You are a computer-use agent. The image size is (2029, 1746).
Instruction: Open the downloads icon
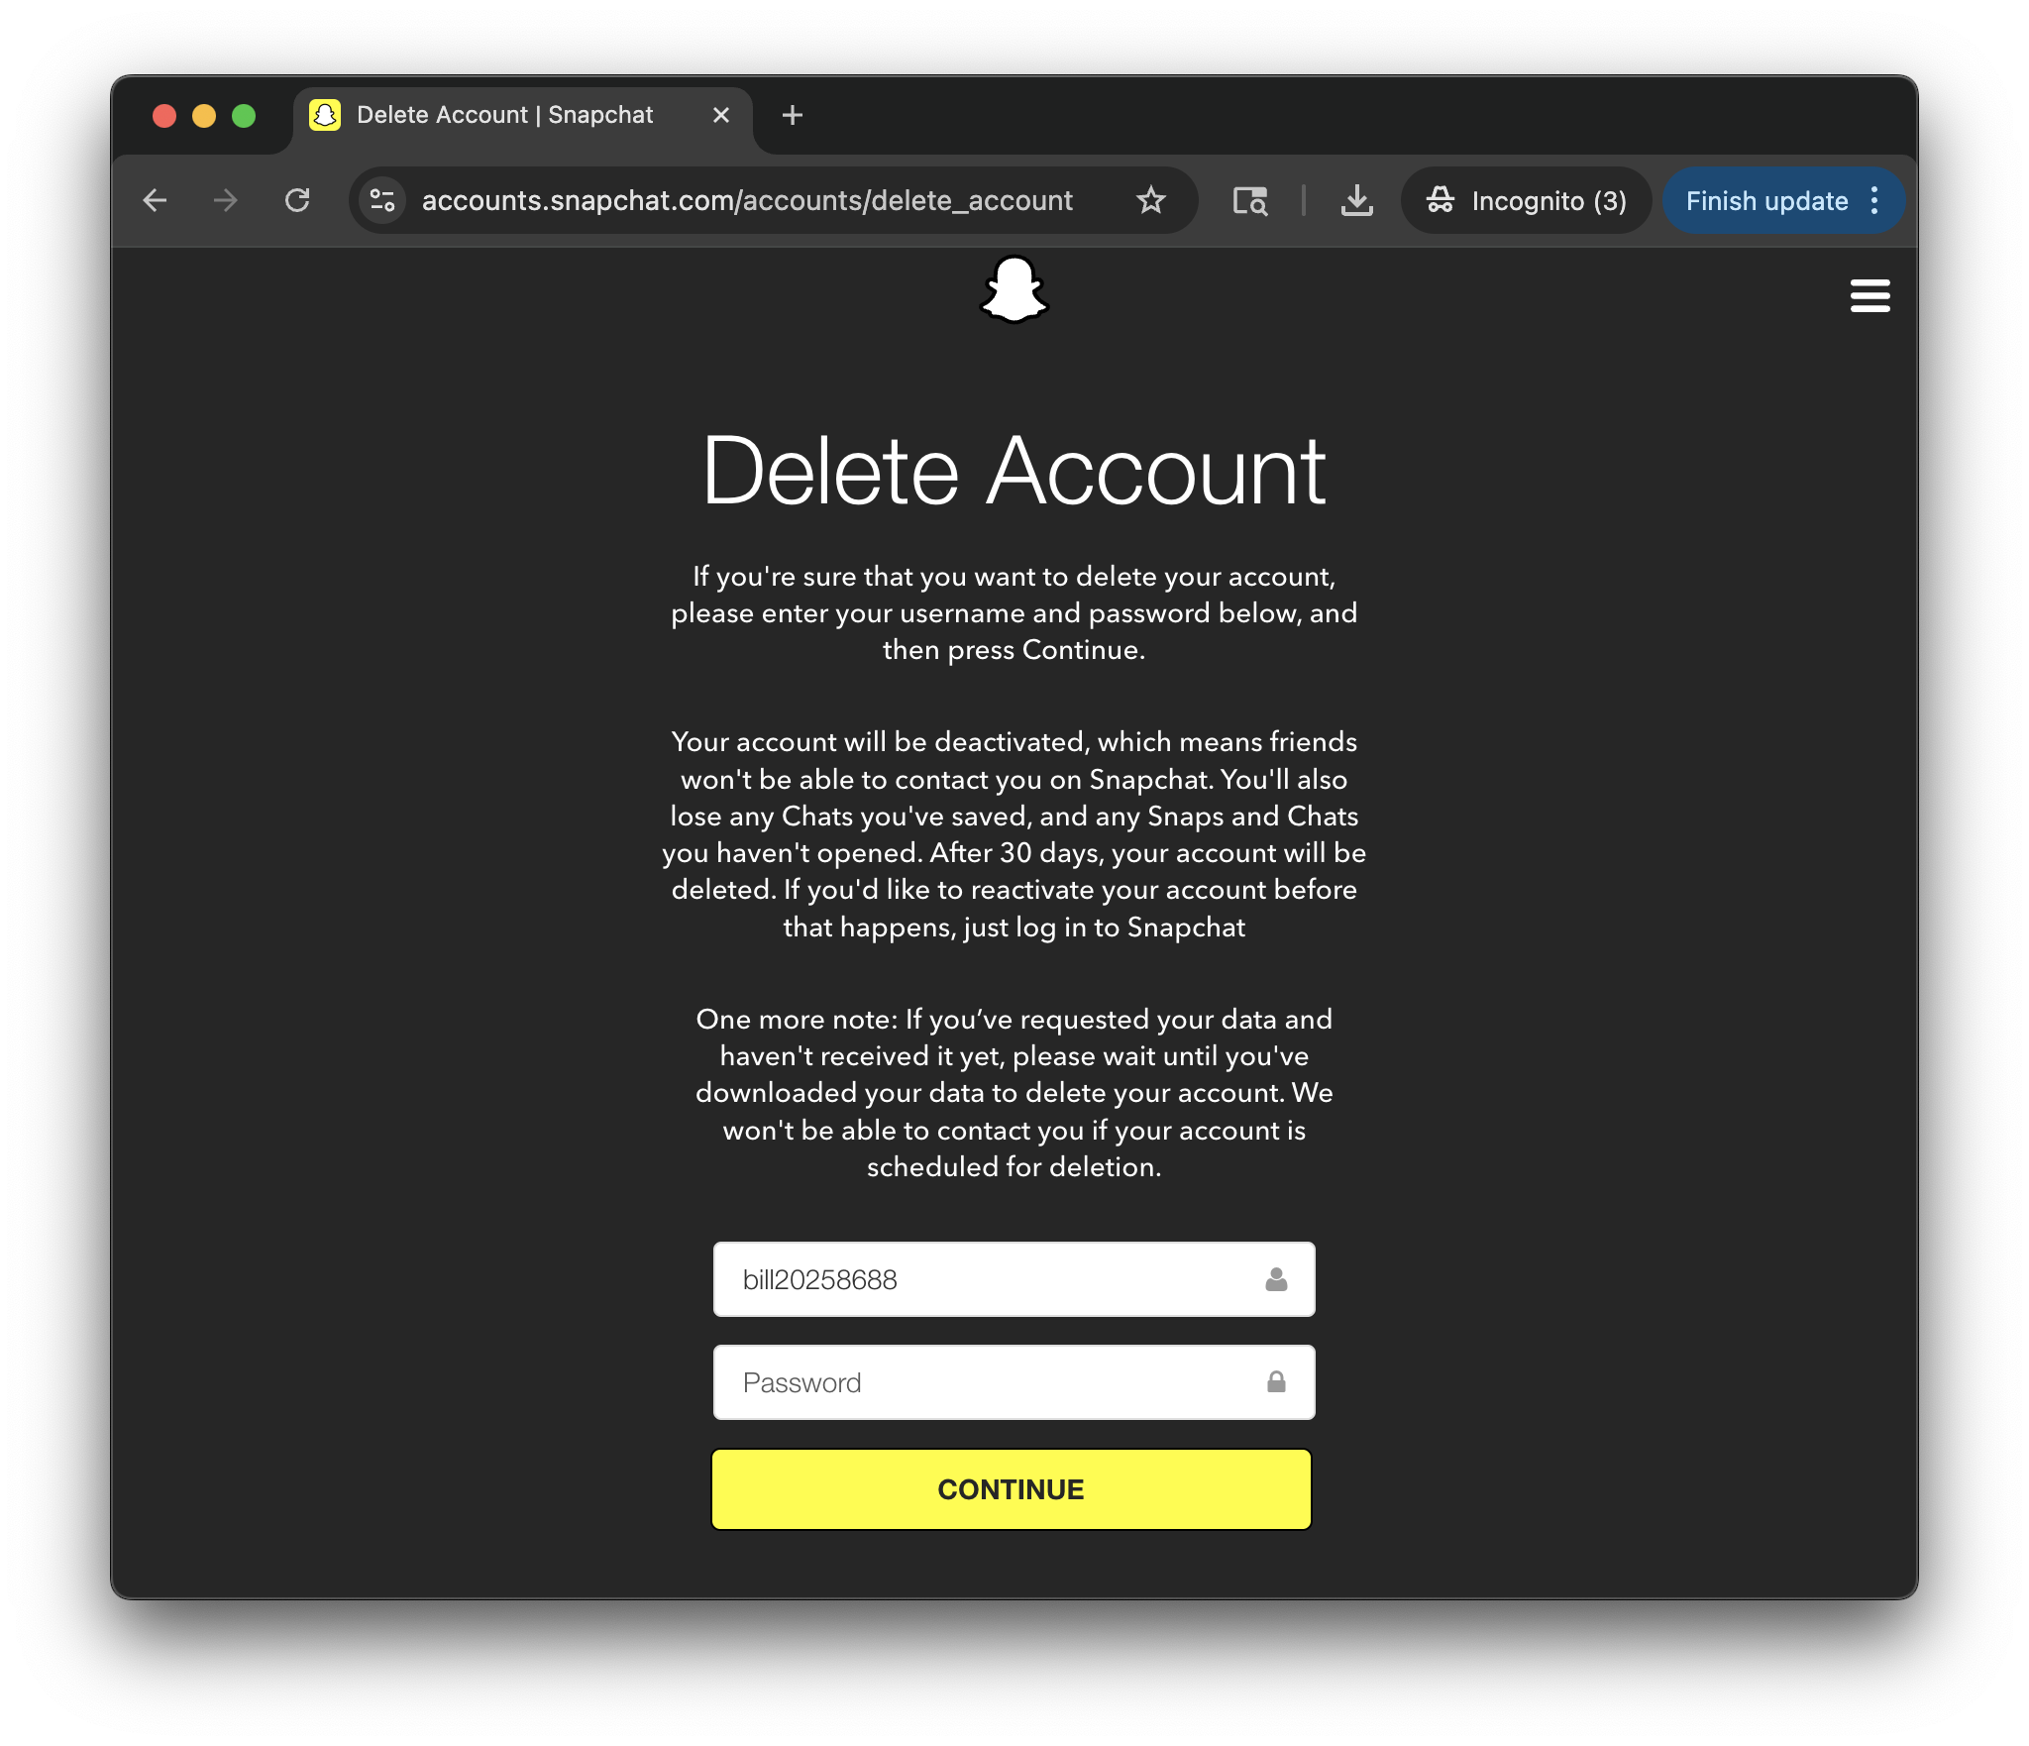point(1356,201)
